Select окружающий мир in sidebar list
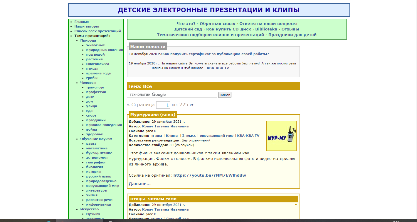This screenshot has height=222, width=417. [102, 186]
